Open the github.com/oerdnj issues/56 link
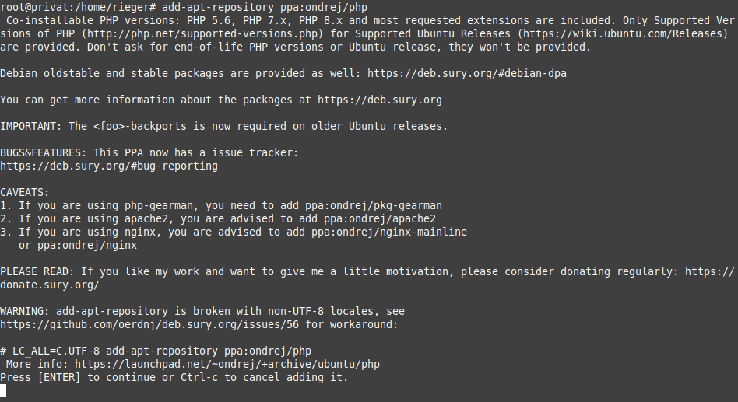This screenshot has width=738, height=402. [x=149, y=324]
